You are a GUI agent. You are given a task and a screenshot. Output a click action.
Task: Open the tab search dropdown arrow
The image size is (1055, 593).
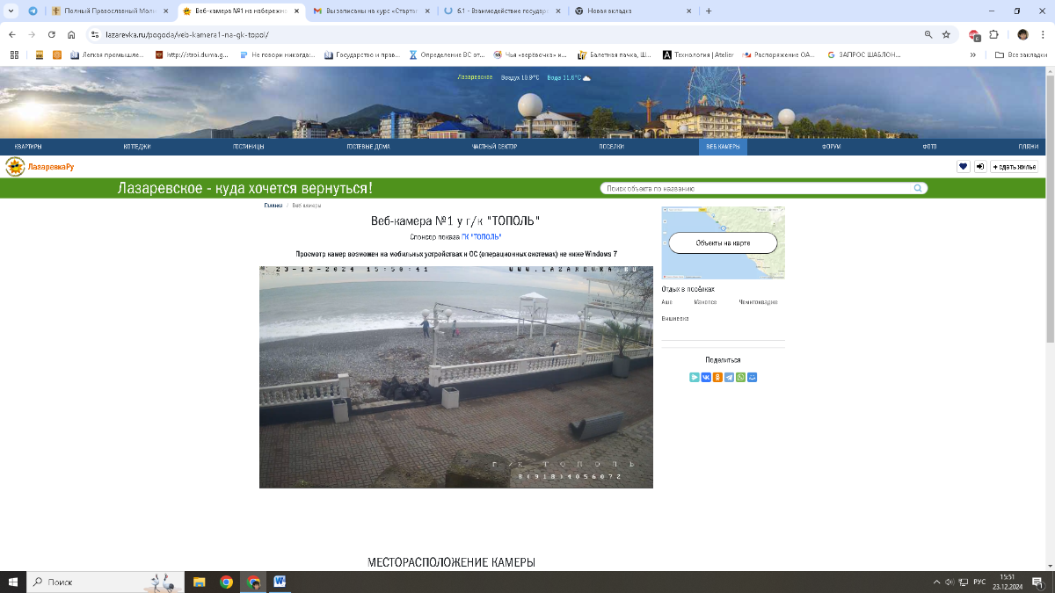[10, 11]
